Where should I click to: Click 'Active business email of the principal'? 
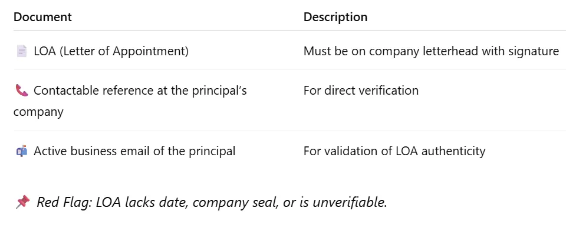pos(134,151)
